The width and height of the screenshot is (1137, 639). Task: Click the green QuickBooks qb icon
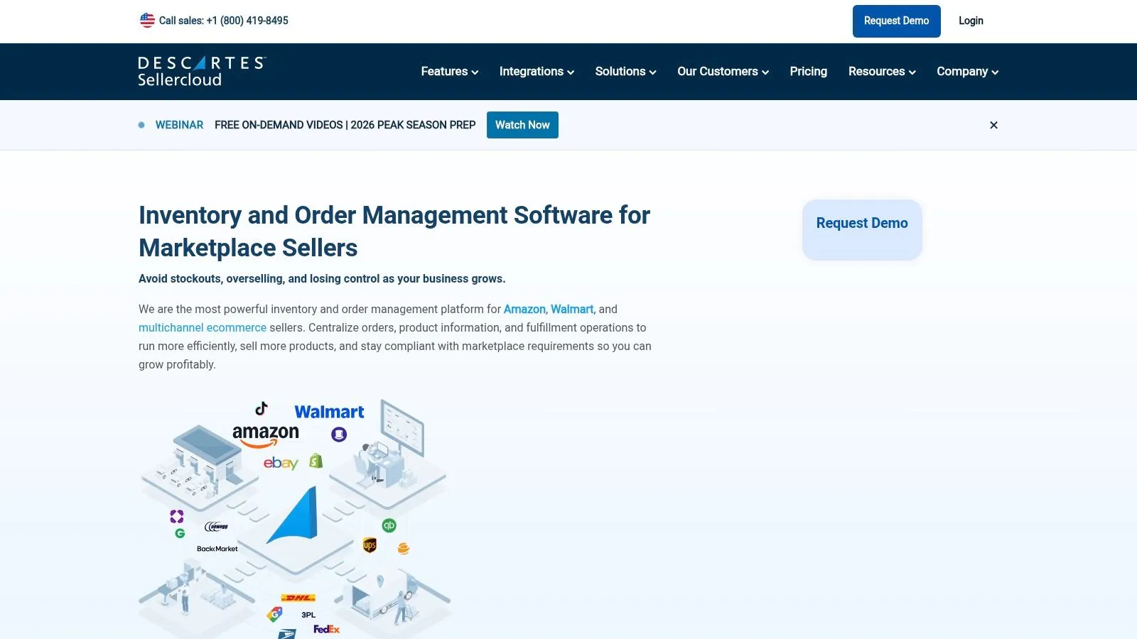click(389, 525)
